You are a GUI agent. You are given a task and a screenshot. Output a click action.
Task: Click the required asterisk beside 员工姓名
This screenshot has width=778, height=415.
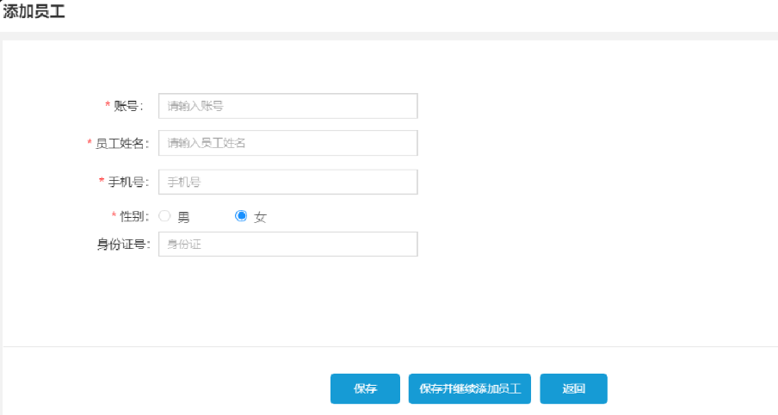90,142
